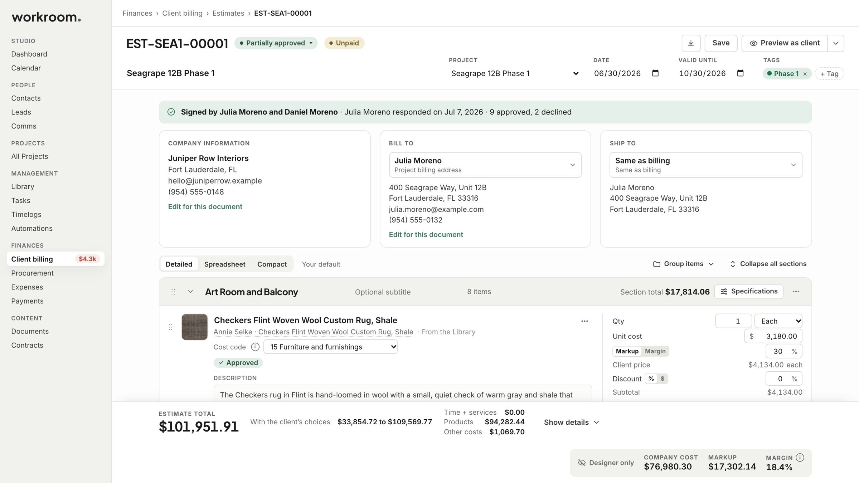Viewport: 859px width, 483px height.
Task: Click the Save button
Action: 721,43
